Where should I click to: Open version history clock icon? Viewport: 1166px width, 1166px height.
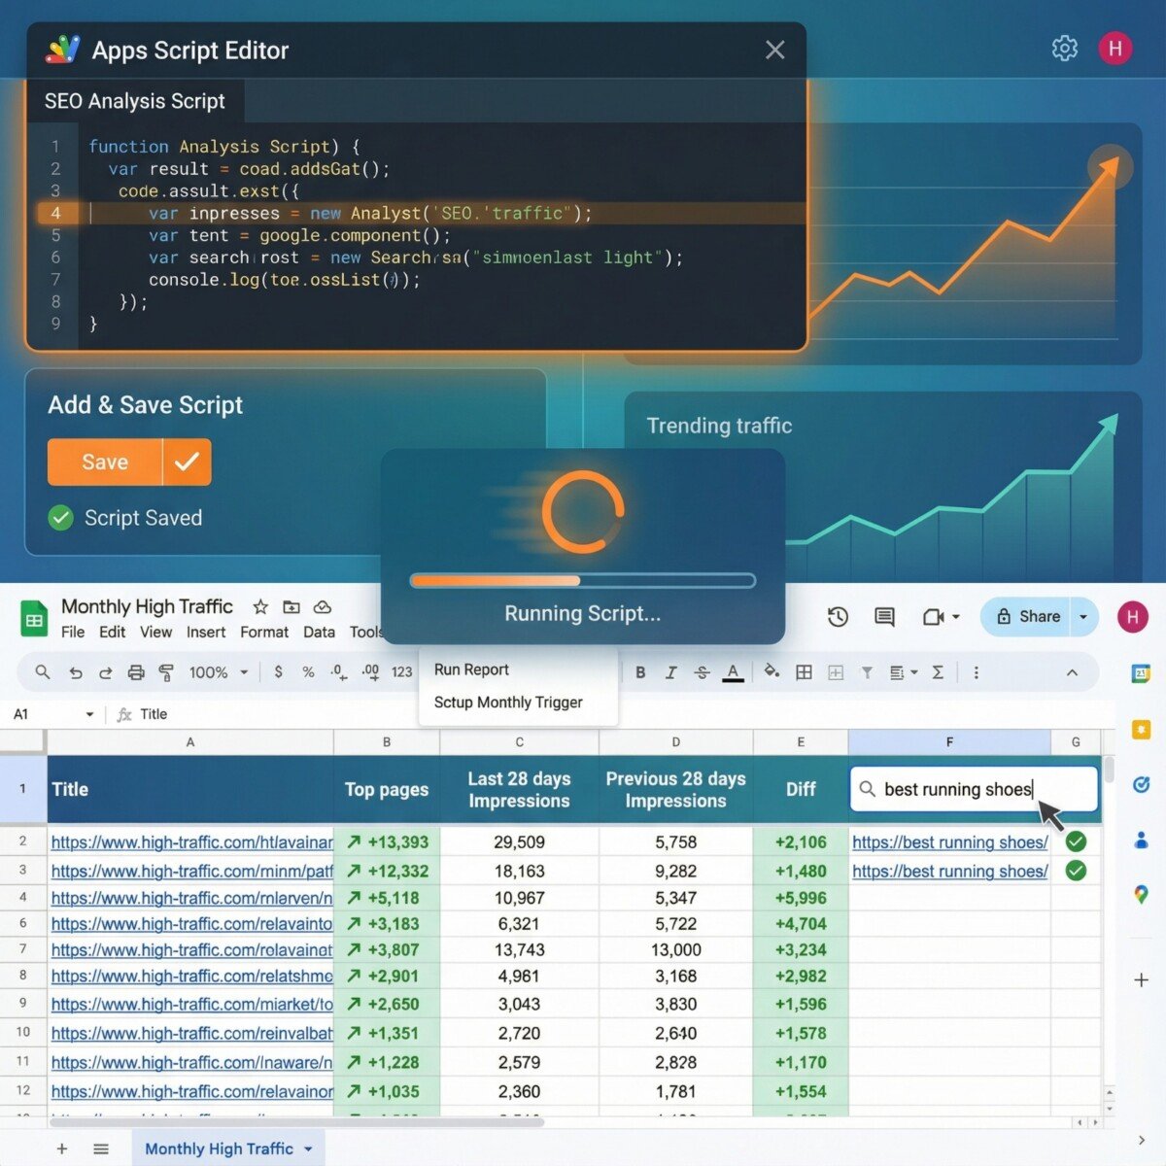click(x=838, y=617)
